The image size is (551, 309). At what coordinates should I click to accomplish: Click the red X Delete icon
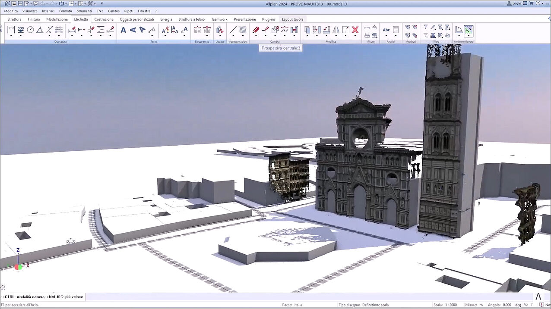click(x=355, y=30)
